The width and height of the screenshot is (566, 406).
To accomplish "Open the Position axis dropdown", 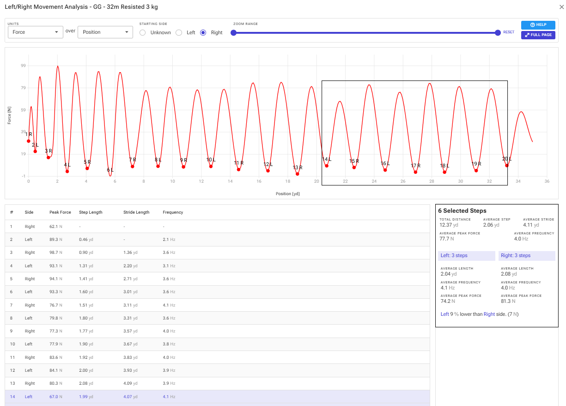I will point(105,32).
